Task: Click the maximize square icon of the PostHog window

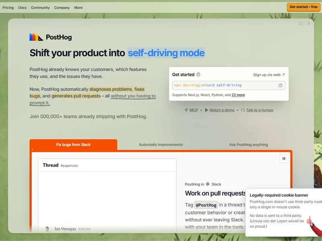Action: coord(301,24)
